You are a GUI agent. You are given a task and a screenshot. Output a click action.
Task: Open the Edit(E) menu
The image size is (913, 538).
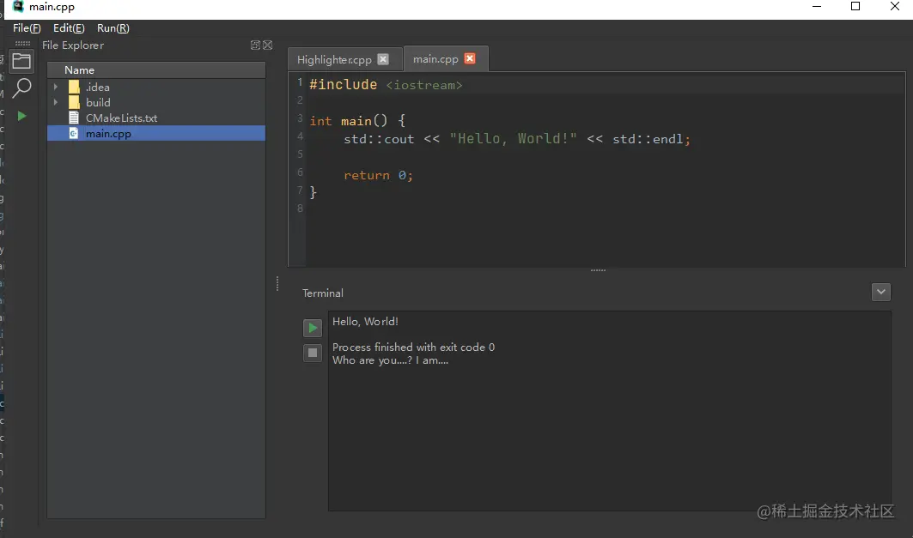click(x=69, y=28)
